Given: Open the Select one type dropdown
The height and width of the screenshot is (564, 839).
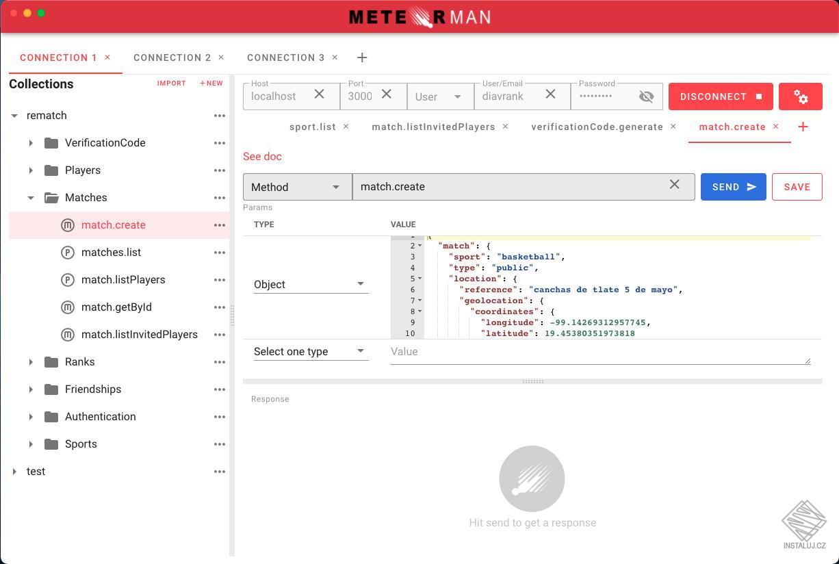Looking at the screenshot, I should [311, 352].
